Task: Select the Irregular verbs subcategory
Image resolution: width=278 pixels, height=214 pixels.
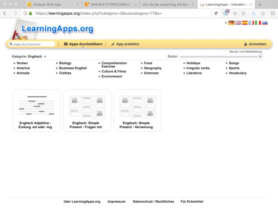Action: click(x=198, y=68)
